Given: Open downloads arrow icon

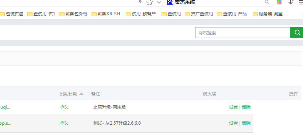Looking at the screenshot, I should coord(291,2).
